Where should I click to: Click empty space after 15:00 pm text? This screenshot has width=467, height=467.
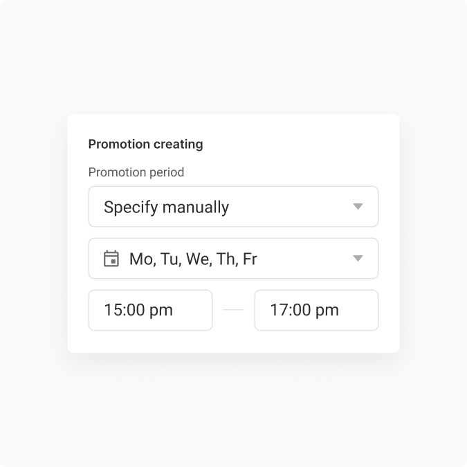tap(192, 311)
